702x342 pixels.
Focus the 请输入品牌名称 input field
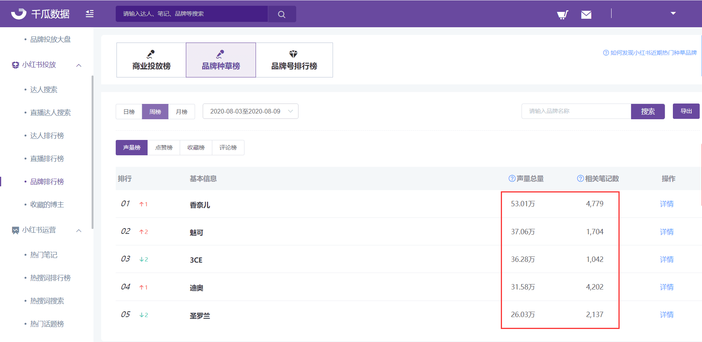tap(576, 111)
